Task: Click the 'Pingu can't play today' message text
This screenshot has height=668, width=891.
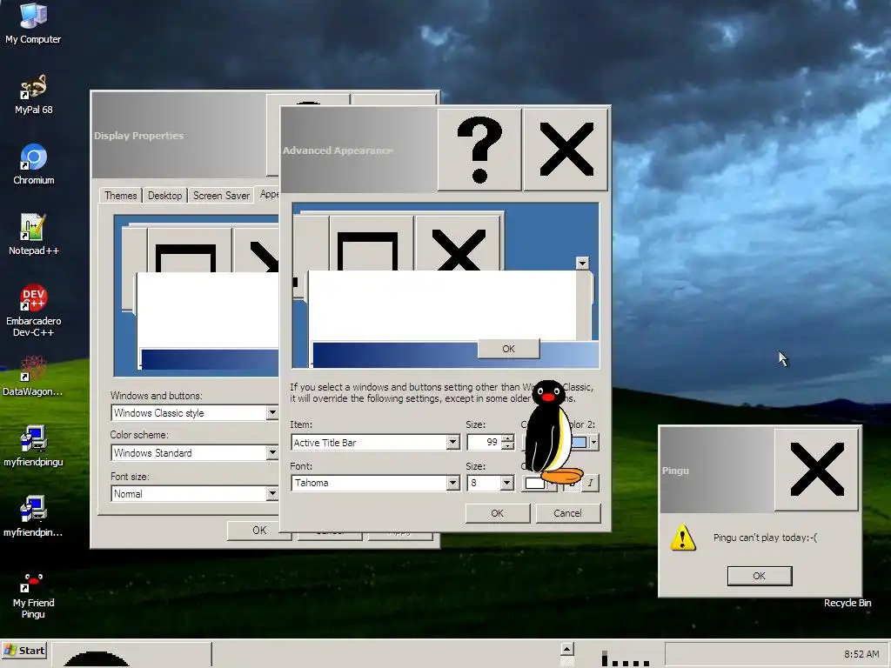Action: [765, 538]
